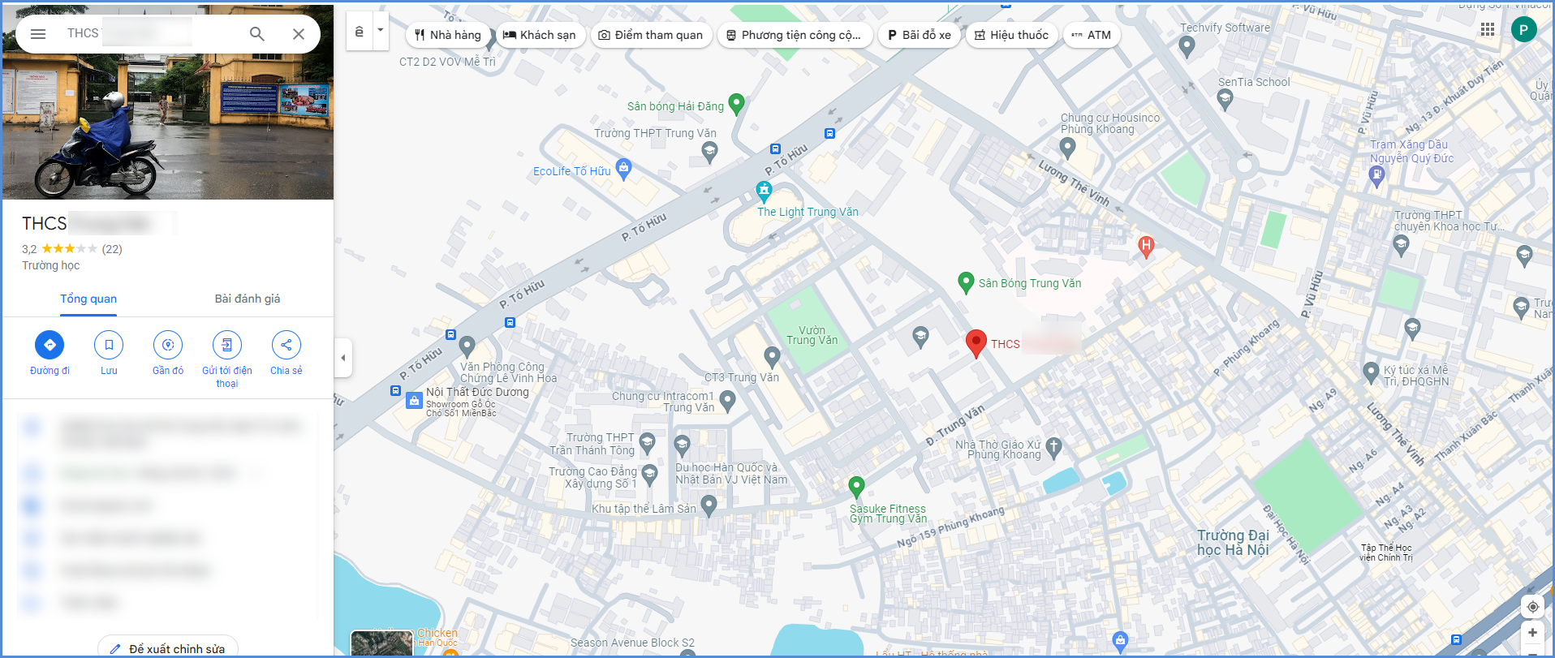Filter by Phương tiện công cộng
Image resolution: width=1555 pixels, height=658 pixels.
(x=795, y=35)
